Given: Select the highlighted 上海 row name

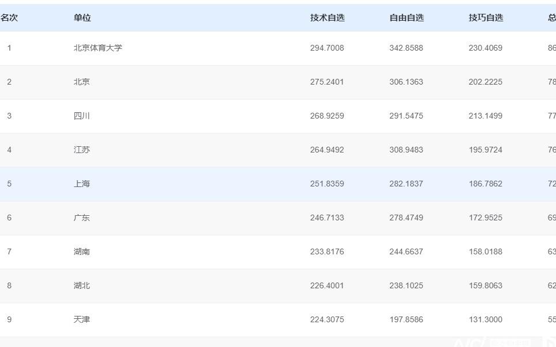Looking at the screenshot, I should click(x=81, y=184).
